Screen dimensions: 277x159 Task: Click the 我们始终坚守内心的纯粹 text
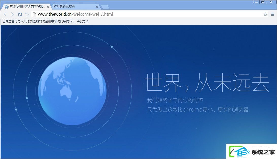pos(175,100)
